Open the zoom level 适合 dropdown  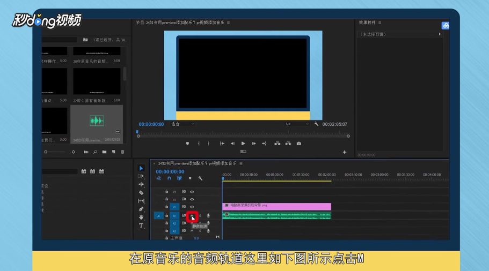pyautogui.click(x=183, y=124)
